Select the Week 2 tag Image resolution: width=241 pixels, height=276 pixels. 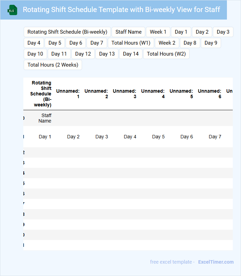click(167, 43)
